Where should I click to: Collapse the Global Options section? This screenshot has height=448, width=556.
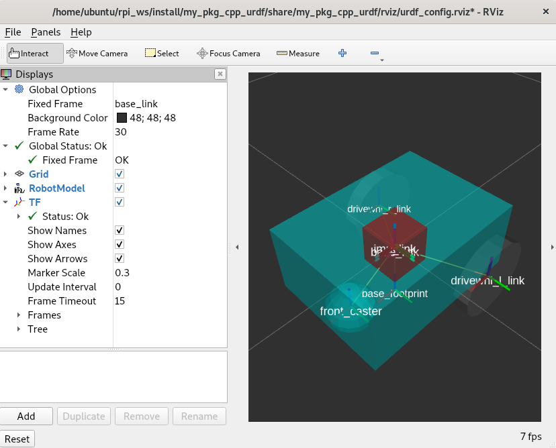[x=5, y=90]
